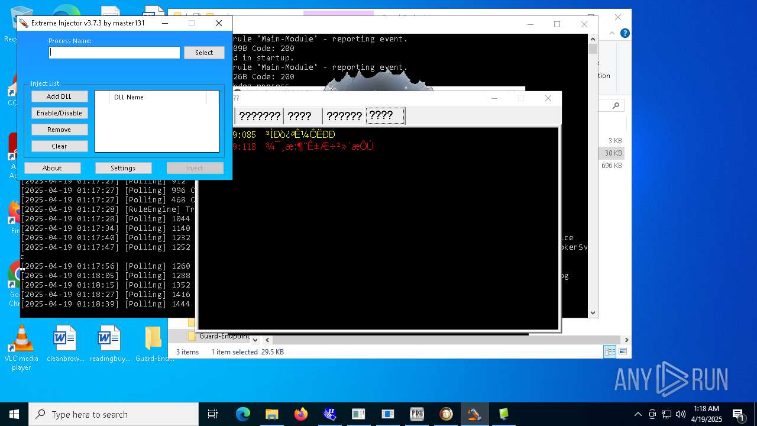Image resolution: width=757 pixels, height=426 pixels.
Task: Open Extreme Injector syringe taskbar icon
Action: pos(474,414)
